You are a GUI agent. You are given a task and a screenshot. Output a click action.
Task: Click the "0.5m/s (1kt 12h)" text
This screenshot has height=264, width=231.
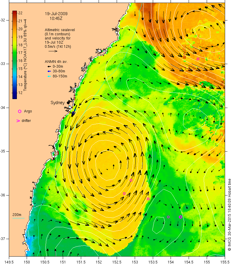tap(58, 47)
